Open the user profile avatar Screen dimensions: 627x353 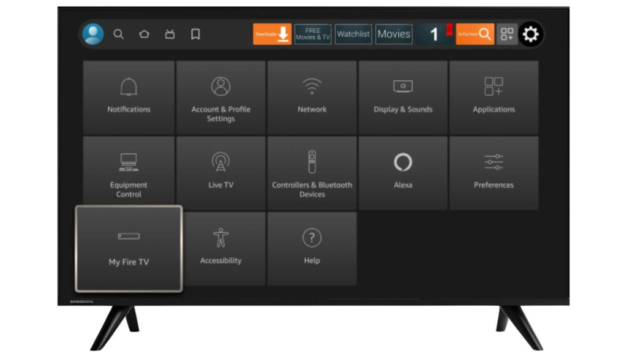[x=93, y=34]
